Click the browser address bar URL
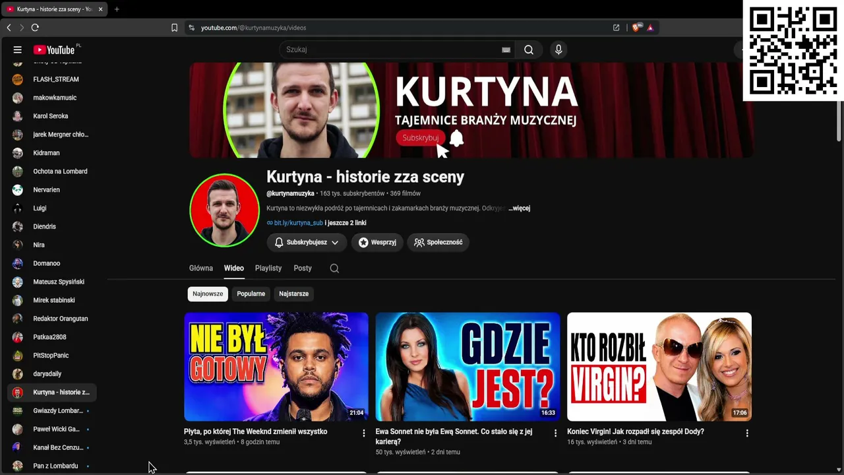Screen dimensions: 844x475 click(x=254, y=28)
